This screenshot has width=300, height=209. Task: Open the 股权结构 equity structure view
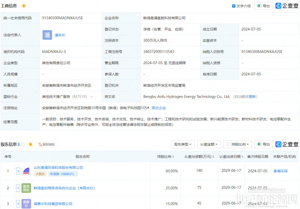(46, 144)
